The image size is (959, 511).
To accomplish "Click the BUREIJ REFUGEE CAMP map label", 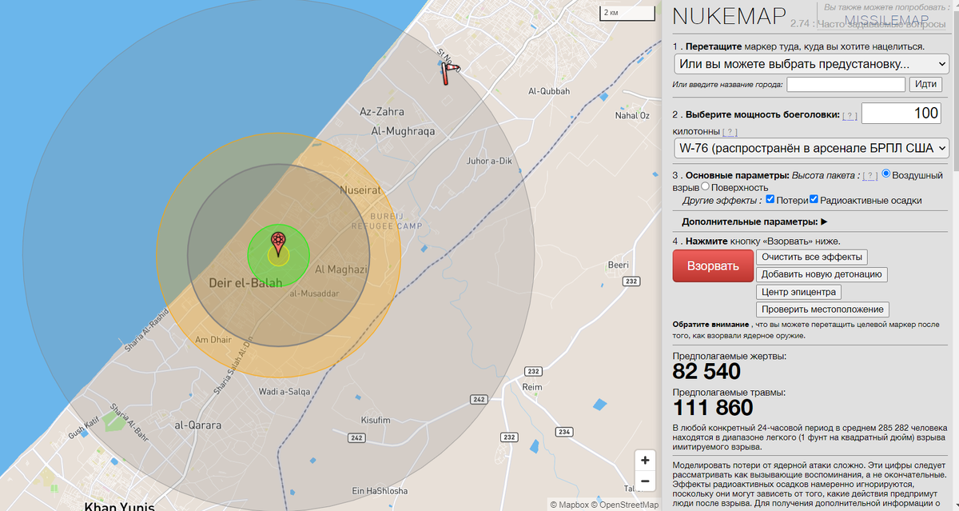I will [x=387, y=222].
